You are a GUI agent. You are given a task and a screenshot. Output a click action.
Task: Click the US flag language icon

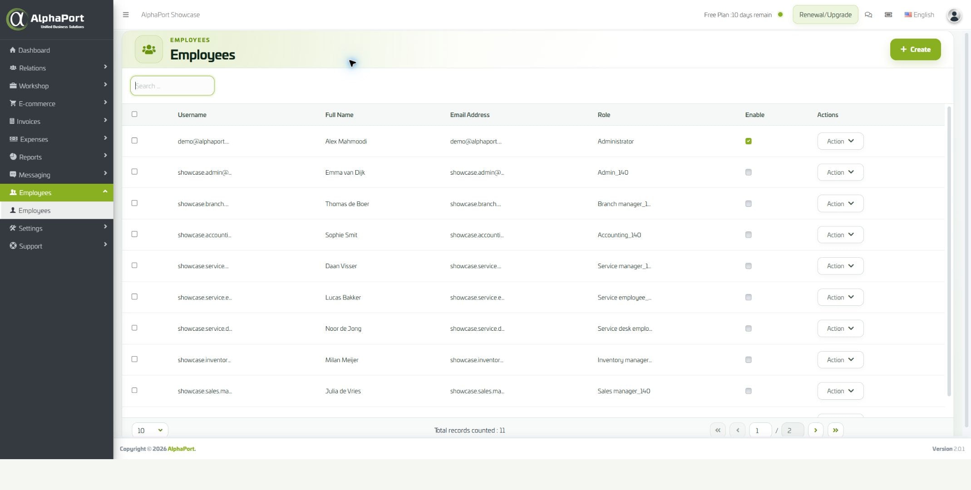pyautogui.click(x=908, y=15)
